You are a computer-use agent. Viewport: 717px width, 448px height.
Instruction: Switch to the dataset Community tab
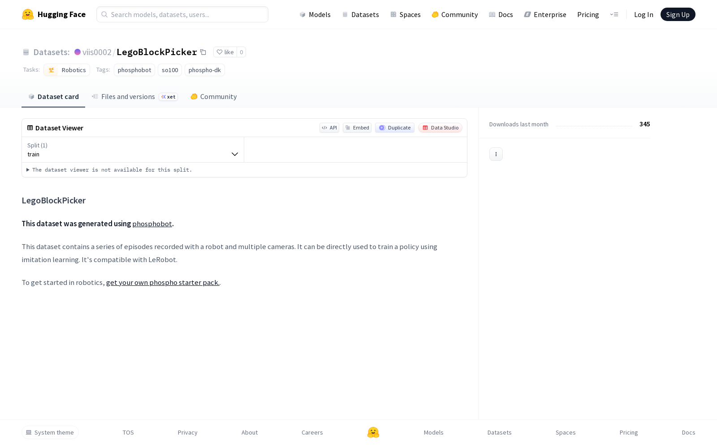point(213,97)
